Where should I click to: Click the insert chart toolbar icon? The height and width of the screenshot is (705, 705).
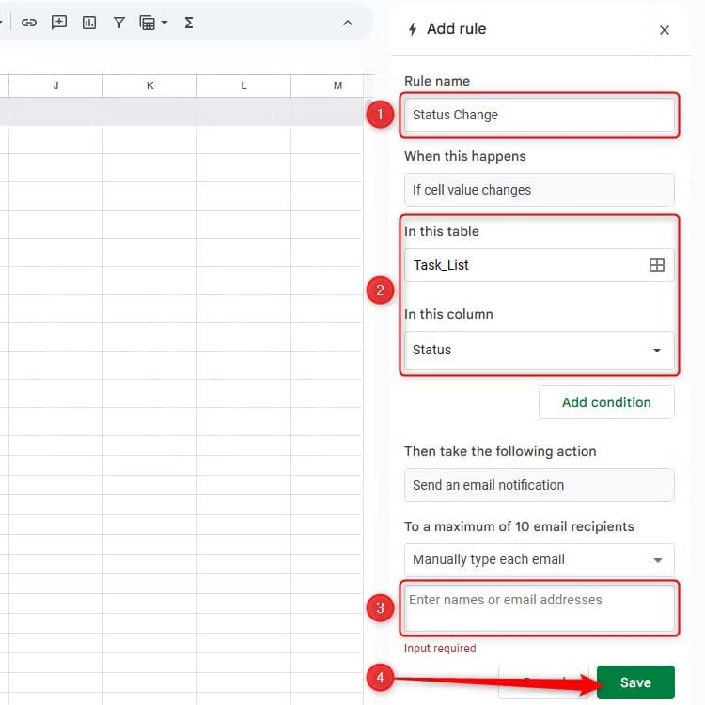(x=89, y=23)
